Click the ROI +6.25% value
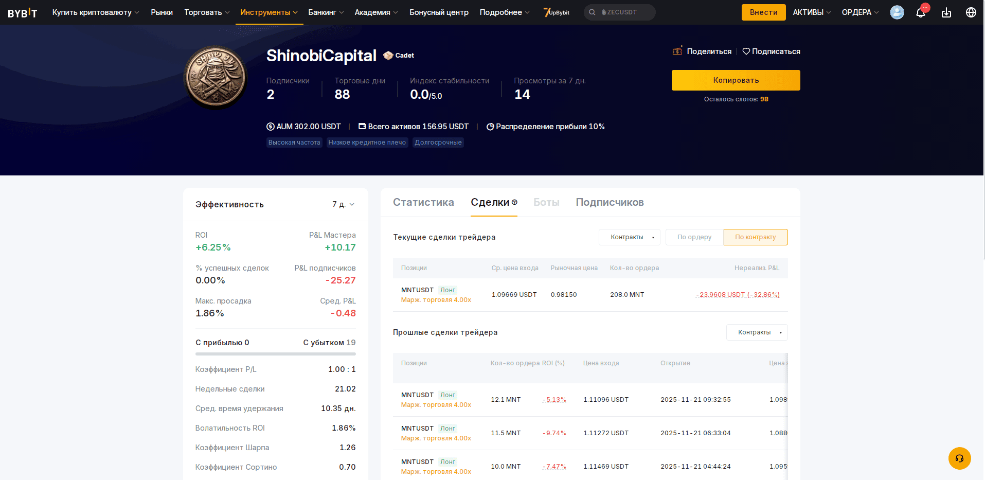Image resolution: width=985 pixels, height=480 pixels. coord(213,247)
